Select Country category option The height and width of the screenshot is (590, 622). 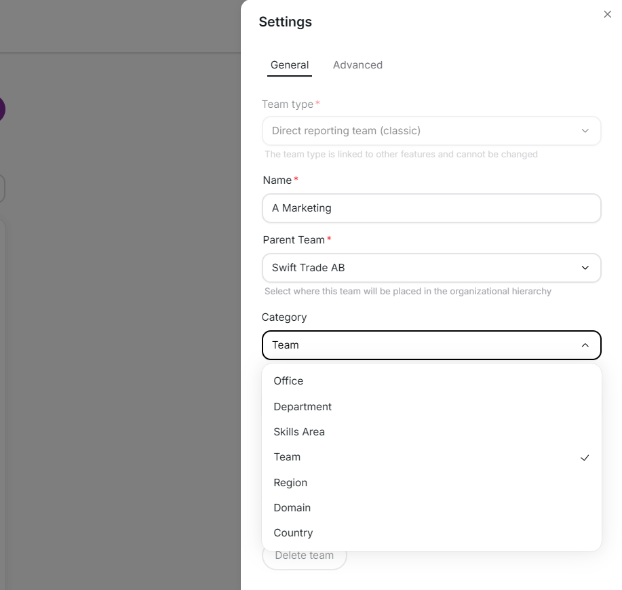tap(431, 533)
